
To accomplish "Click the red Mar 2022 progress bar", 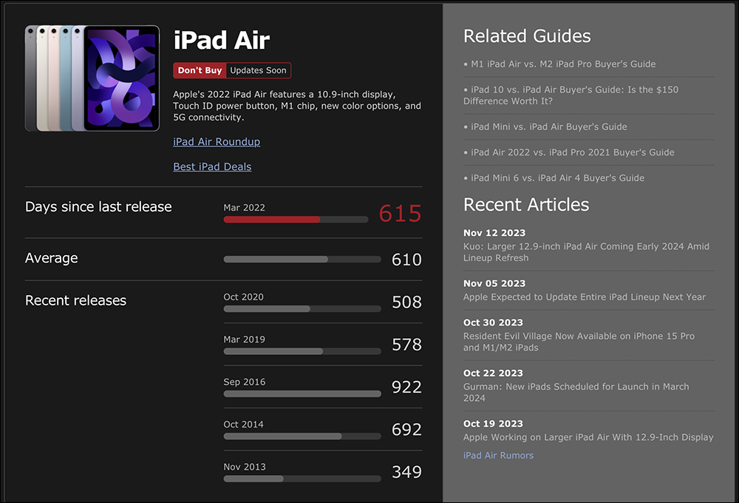I will coord(296,220).
